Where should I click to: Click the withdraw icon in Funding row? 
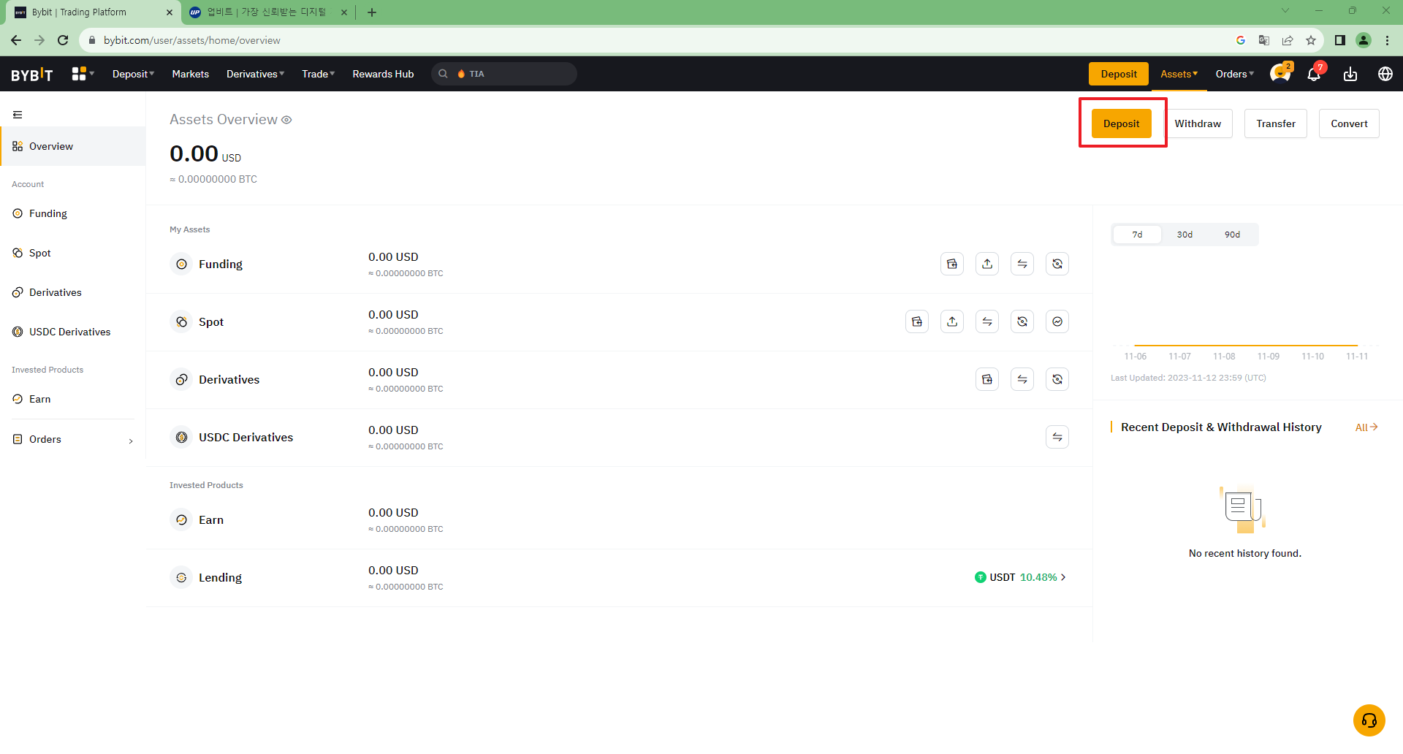(x=987, y=264)
